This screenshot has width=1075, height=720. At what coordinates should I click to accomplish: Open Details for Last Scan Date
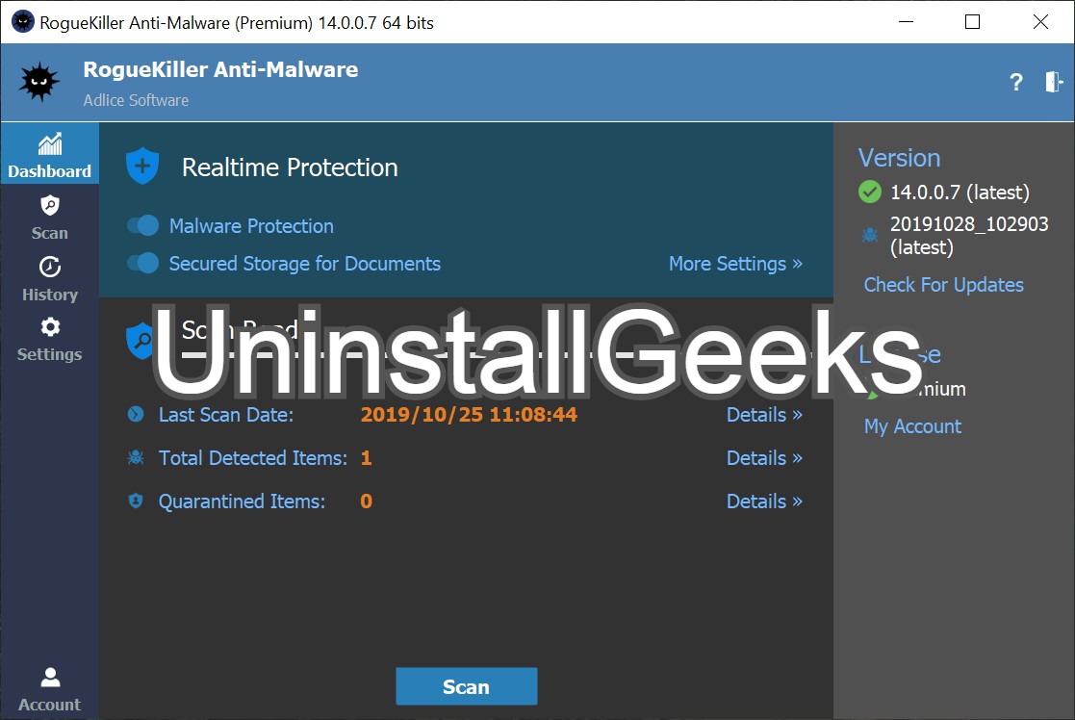pyautogui.click(x=764, y=414)
